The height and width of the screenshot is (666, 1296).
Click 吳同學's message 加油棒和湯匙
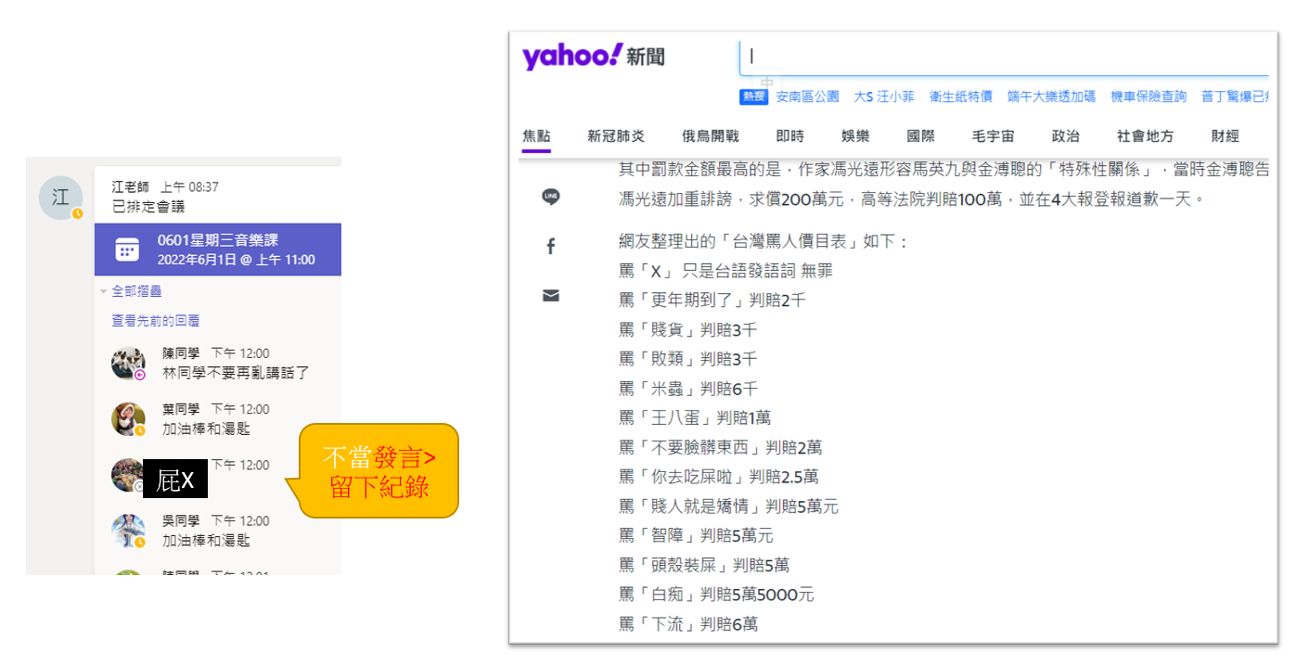click(x=206, y=540)
